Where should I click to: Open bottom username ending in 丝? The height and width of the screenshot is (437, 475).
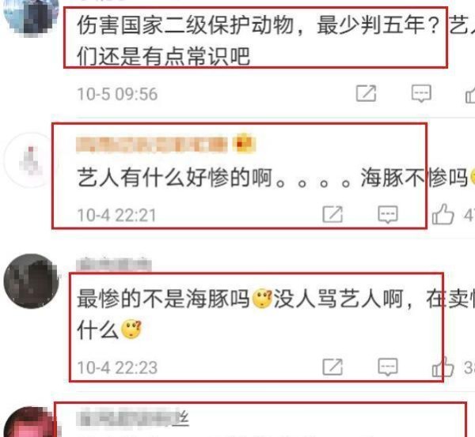(x=133, y=417)
